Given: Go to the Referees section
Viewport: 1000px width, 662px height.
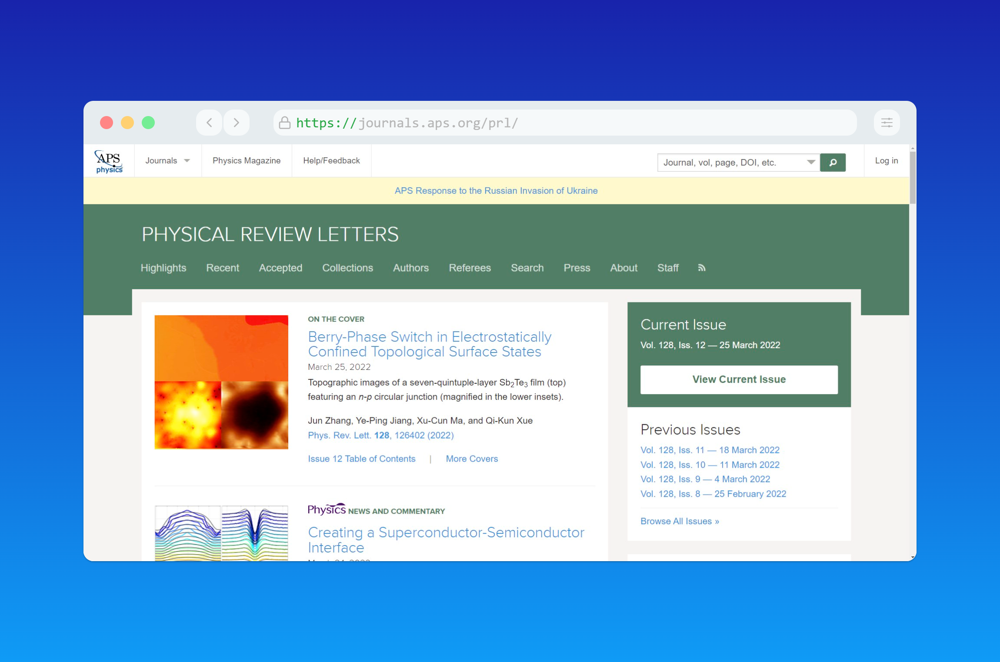Looking at the screenshot, I should [470, 268].
